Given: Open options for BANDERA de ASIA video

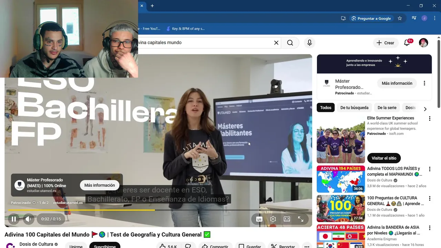Looking at the screenshot, I should (430, 228).
